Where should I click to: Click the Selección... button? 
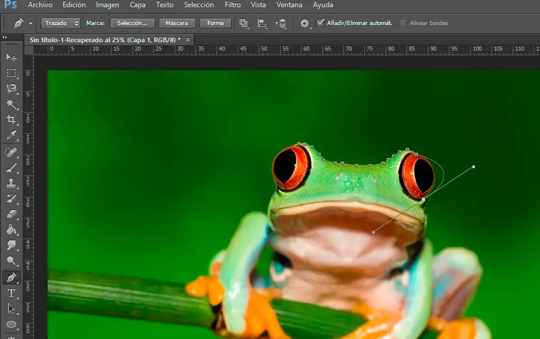pos(132,23)
